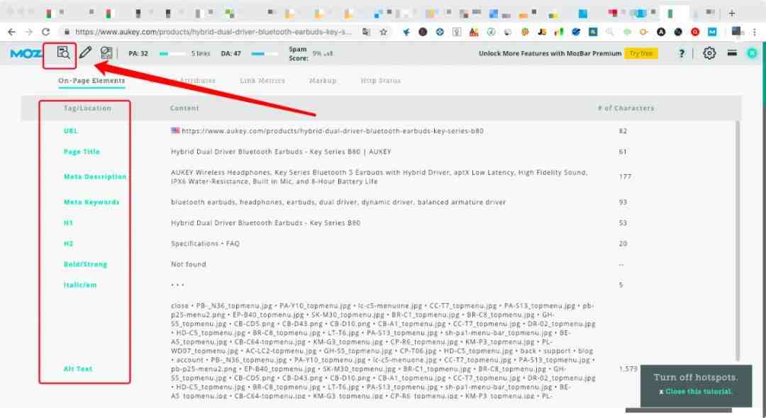Open the Chrome three-dot menu
This screenshot has width=766, height=418.
click(755, 32)
